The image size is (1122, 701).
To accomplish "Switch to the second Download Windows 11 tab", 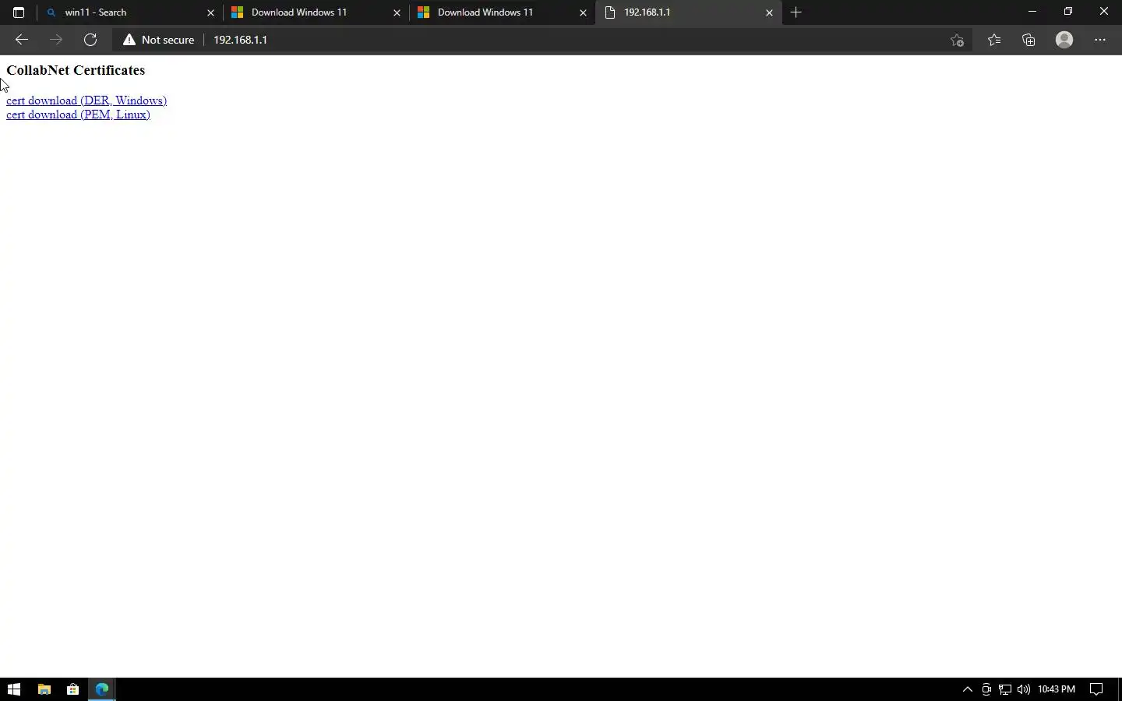I will click(502, 12).
